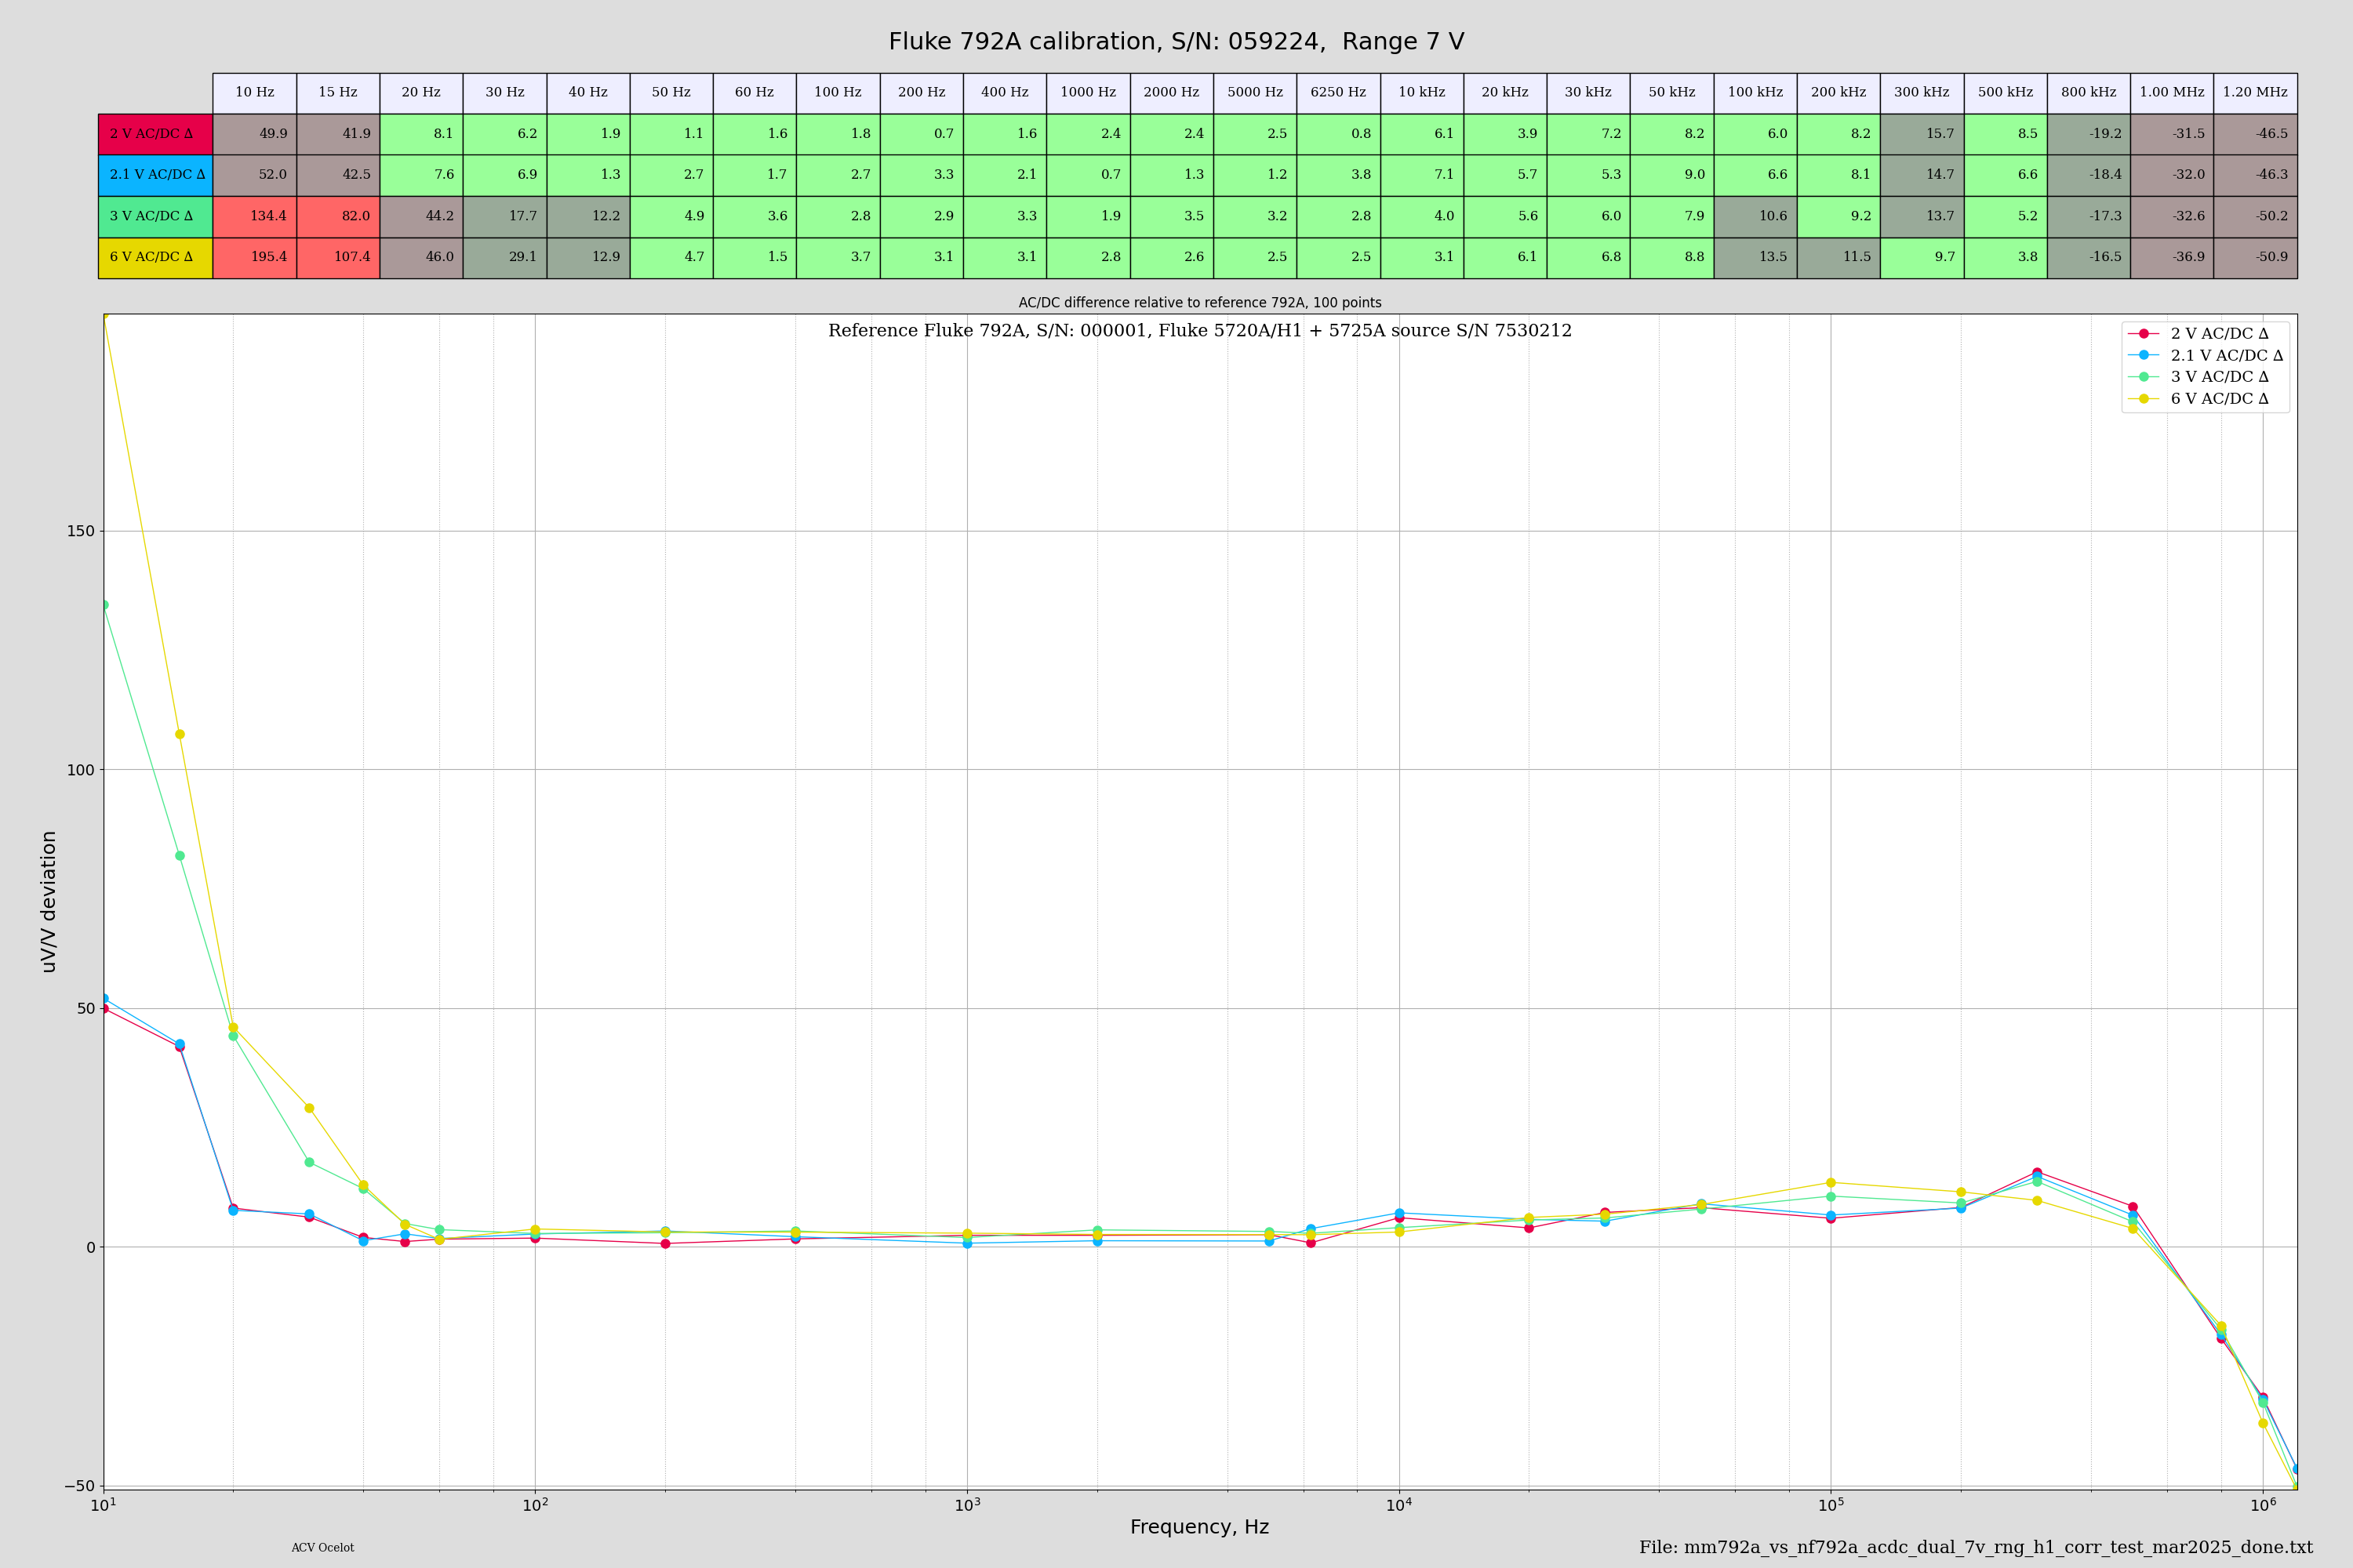Click the 'Fluke 792A calibration' main title

[1176, 42]
